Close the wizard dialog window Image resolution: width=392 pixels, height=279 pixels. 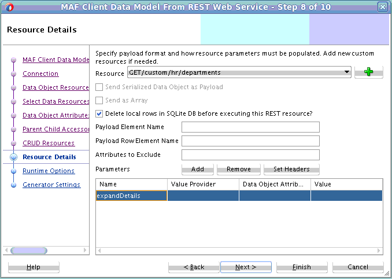(383, 7)
